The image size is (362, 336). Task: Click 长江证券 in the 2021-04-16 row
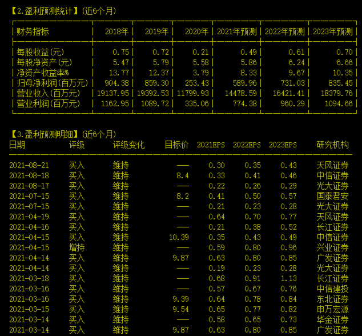[332, 227]
